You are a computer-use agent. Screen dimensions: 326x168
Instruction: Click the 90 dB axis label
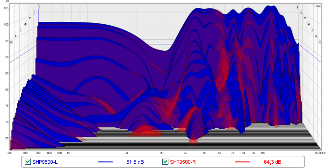[7, 57]
